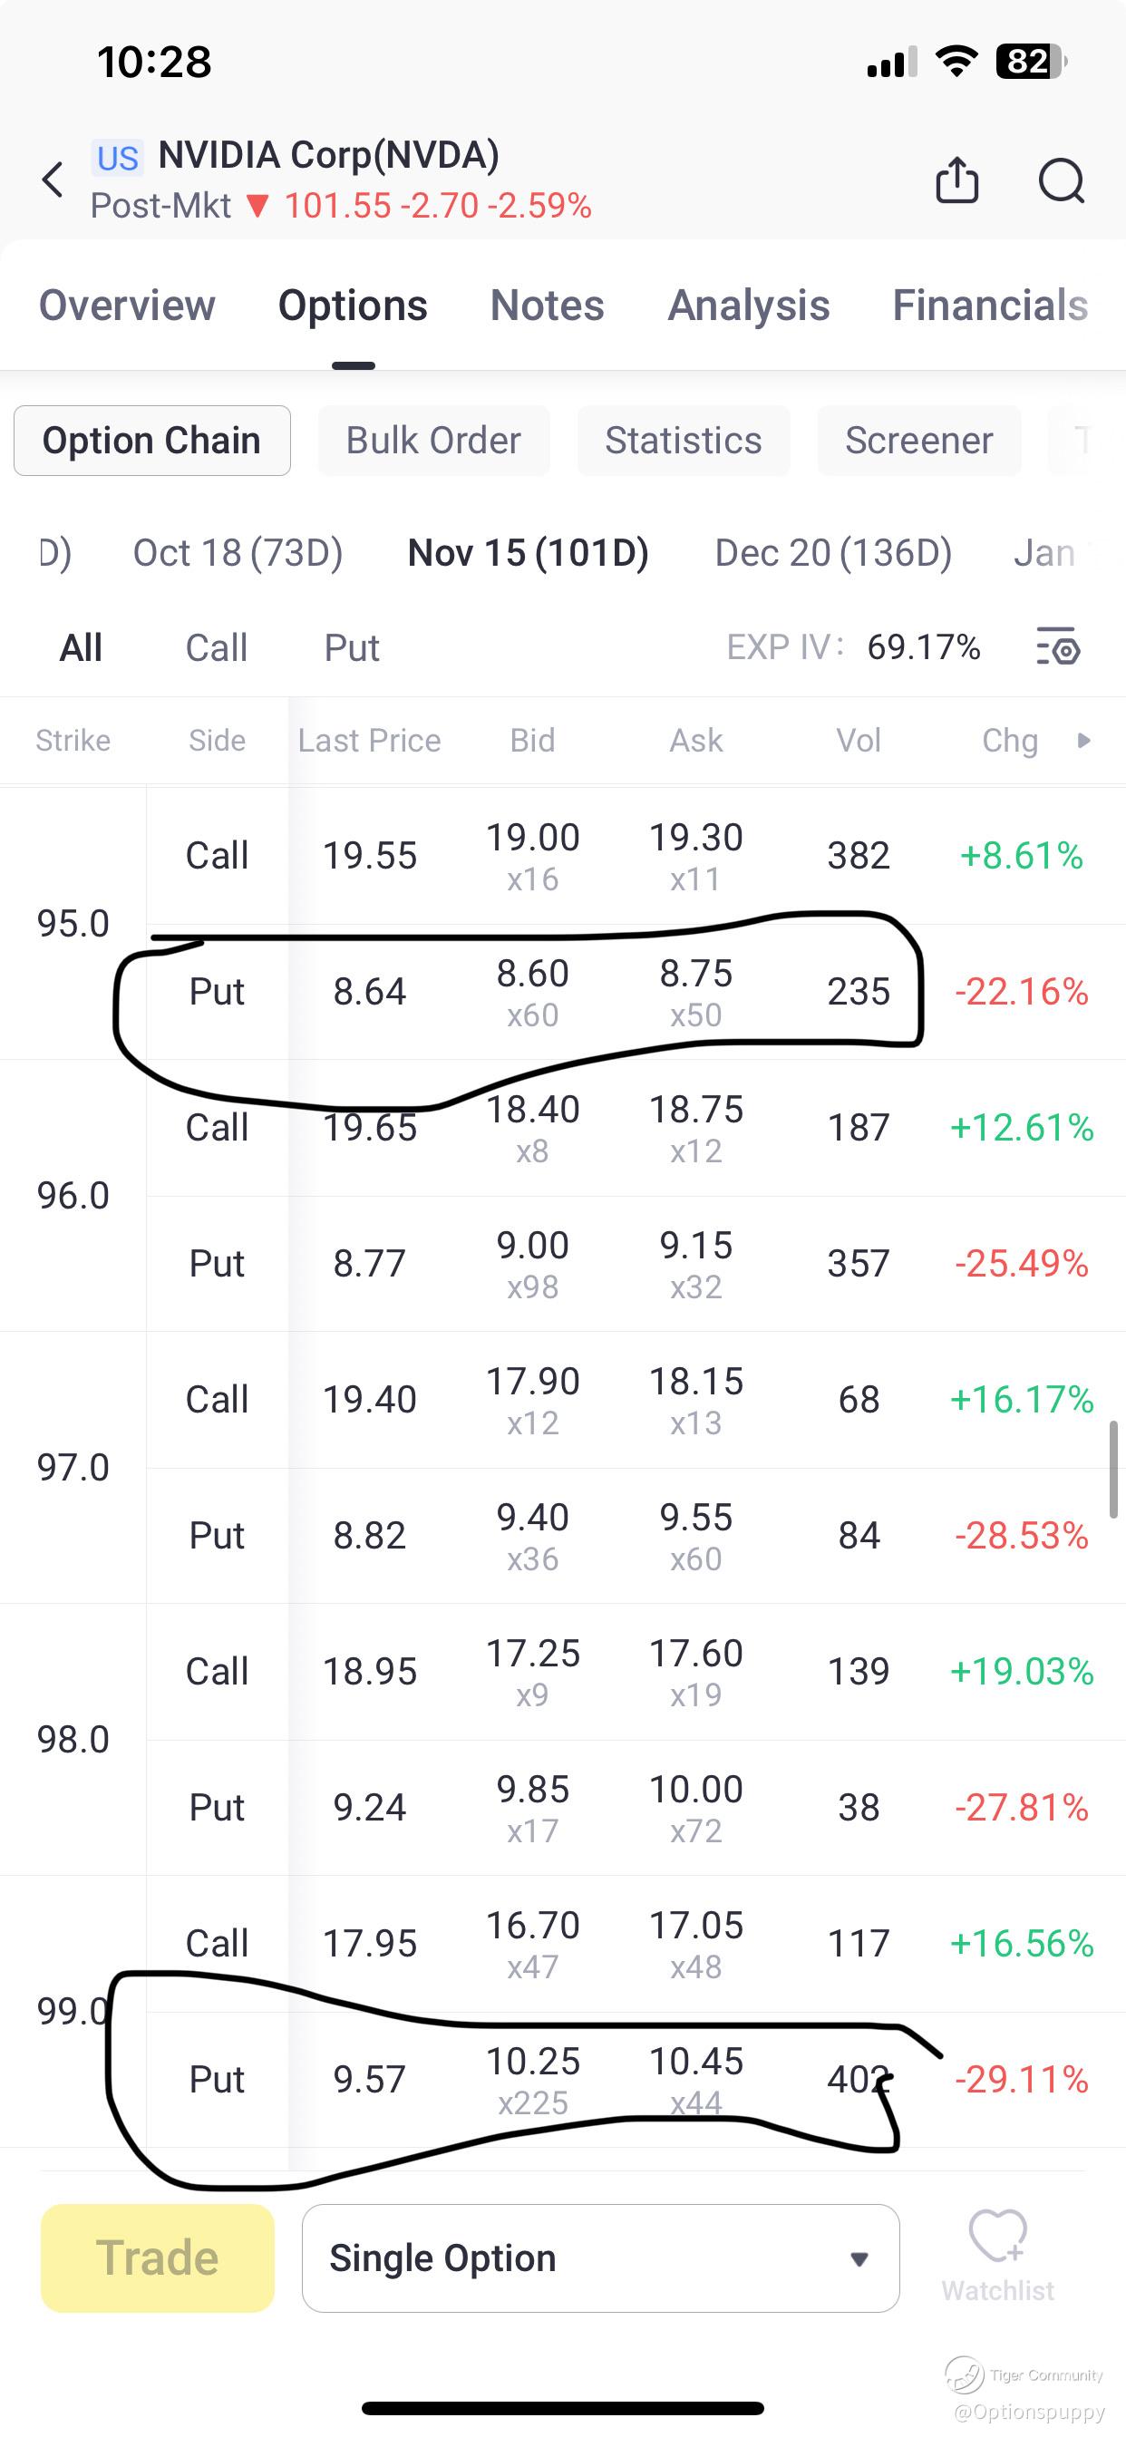Click the vertical scrollbar on right edge
The height and width of the screenshot is (2437, 1126).
coord(1113,1468)
